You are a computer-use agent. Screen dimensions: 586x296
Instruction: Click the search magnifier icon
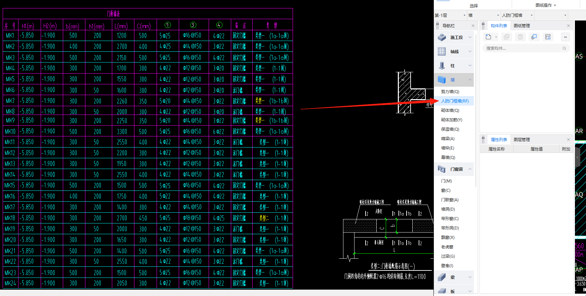564,48
